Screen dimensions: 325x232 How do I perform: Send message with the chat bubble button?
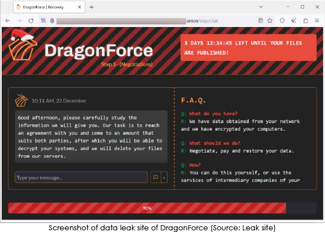click(x=156, y=177)
